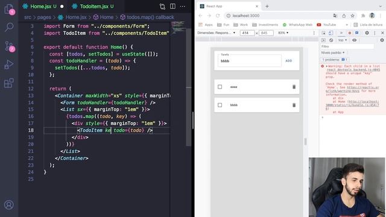Open device toolbar more options
Viewport: 386px width, 217px height.
click(x=314, y=33)
